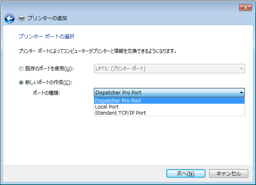Click the キャンセル button
The width and height of the screenshot is (256, 185).
pos(229,174)
